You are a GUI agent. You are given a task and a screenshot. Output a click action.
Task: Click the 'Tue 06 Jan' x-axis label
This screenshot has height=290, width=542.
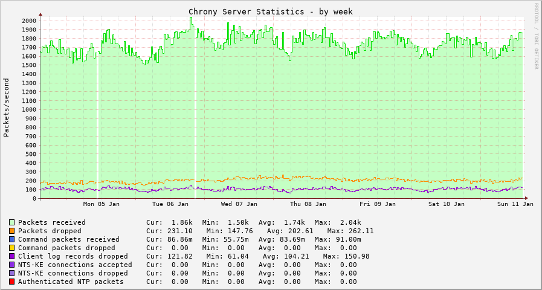point(170,204)
